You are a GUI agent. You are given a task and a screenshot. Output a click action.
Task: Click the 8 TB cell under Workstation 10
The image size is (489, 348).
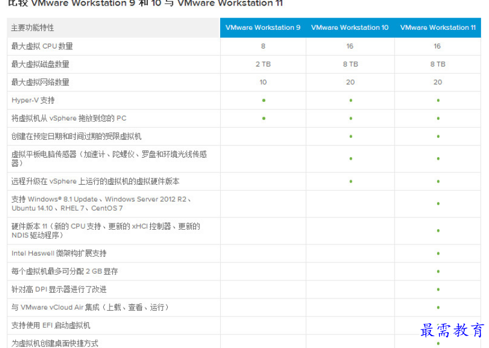pyautogui.click(x=351, y=64)
